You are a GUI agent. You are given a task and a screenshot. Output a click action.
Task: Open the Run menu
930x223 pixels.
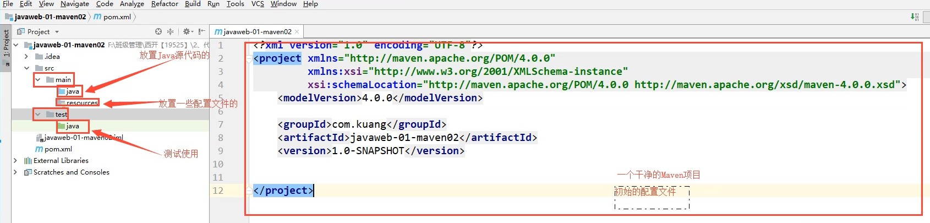(214, 4)
